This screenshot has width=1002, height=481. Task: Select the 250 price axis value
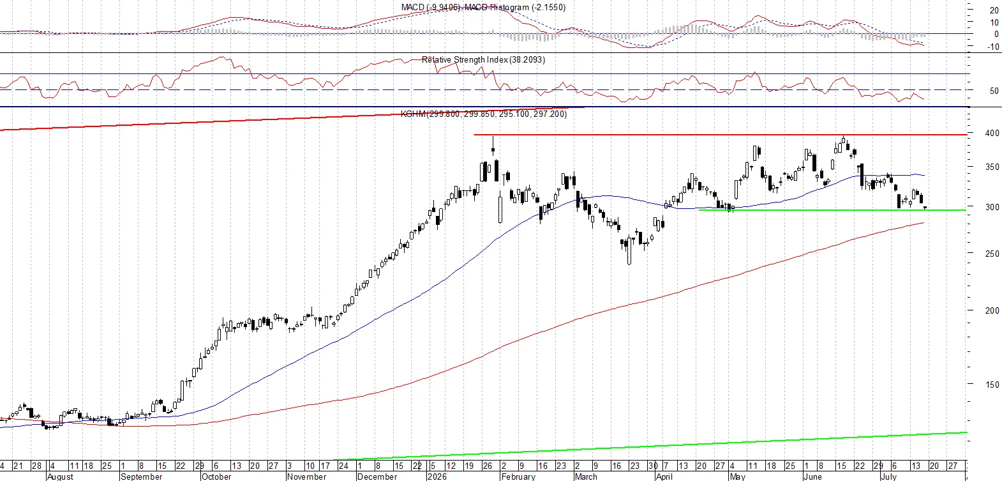[x=992, y=254]
